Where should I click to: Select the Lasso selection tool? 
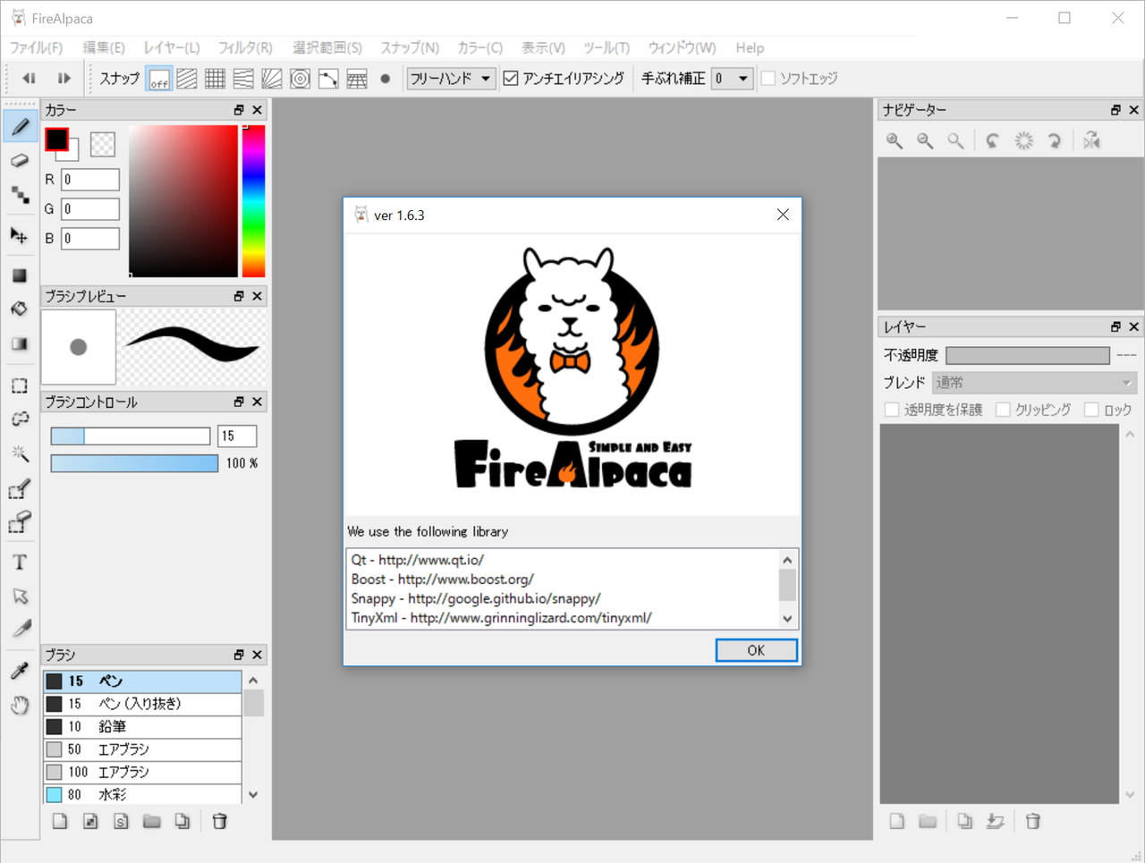click(x=20, y=419)
